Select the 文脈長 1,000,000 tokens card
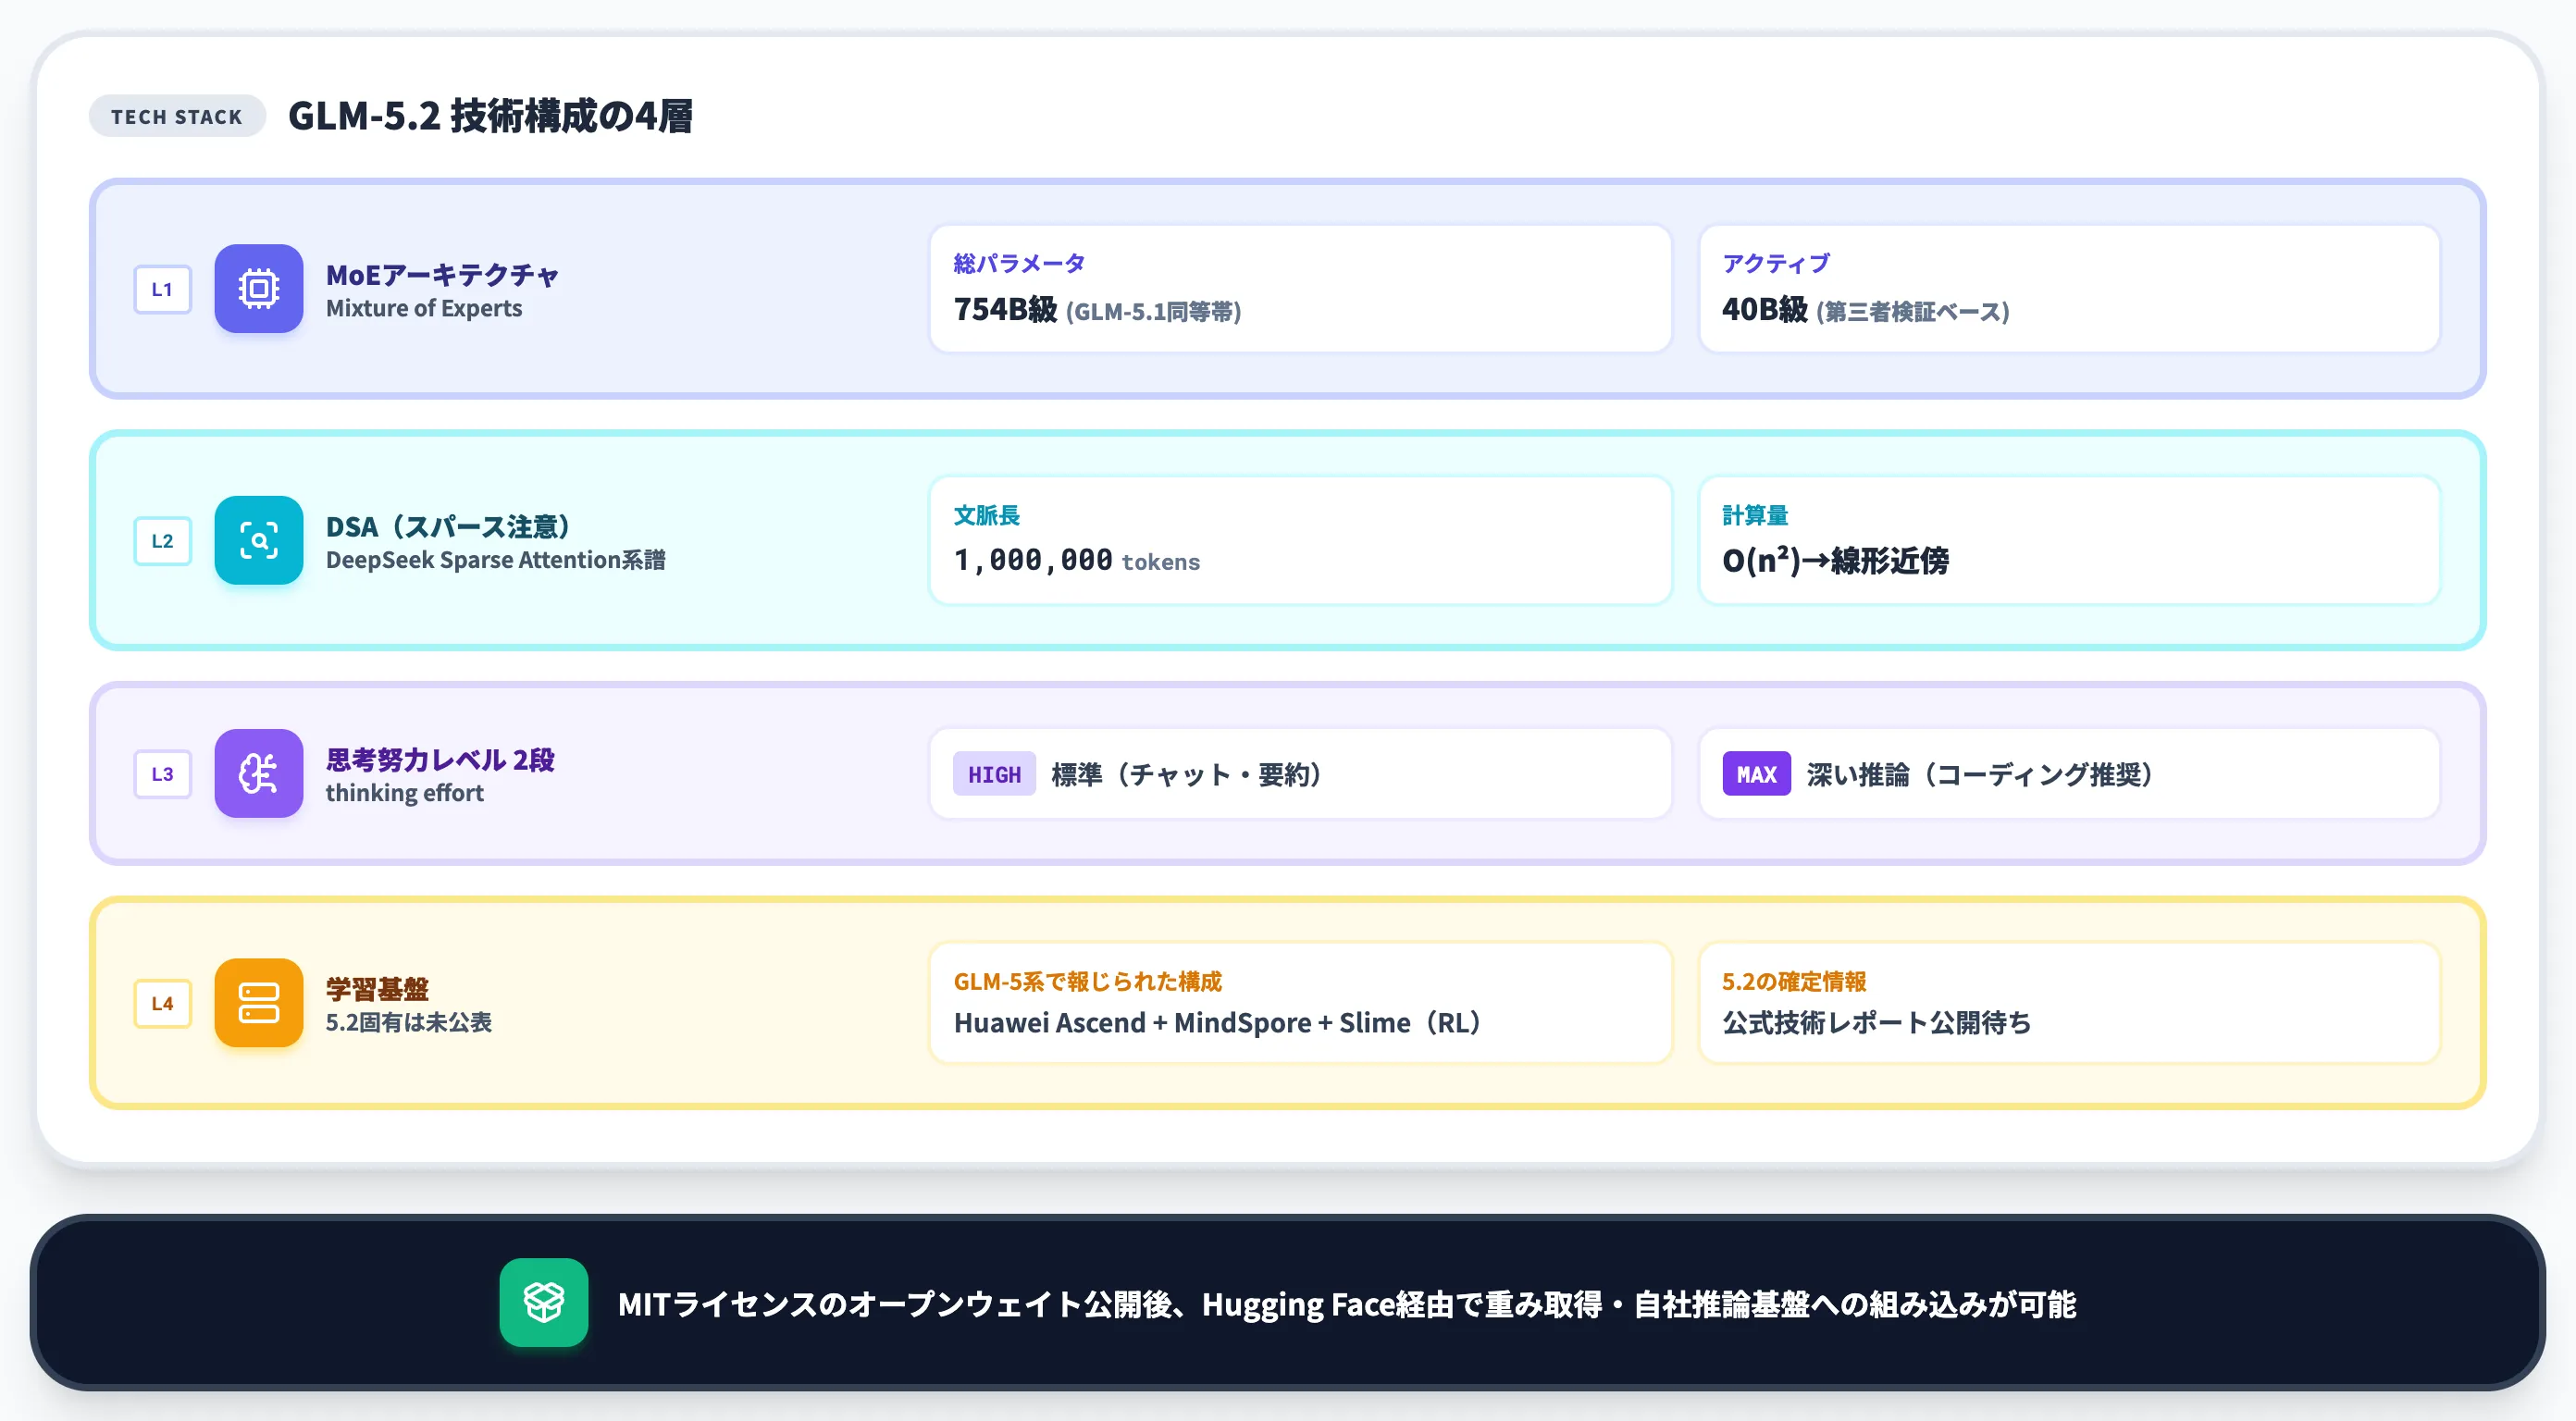The width and height of the screenshot is (2576, 1421). pyautogui.click(x=1300, y=540)
